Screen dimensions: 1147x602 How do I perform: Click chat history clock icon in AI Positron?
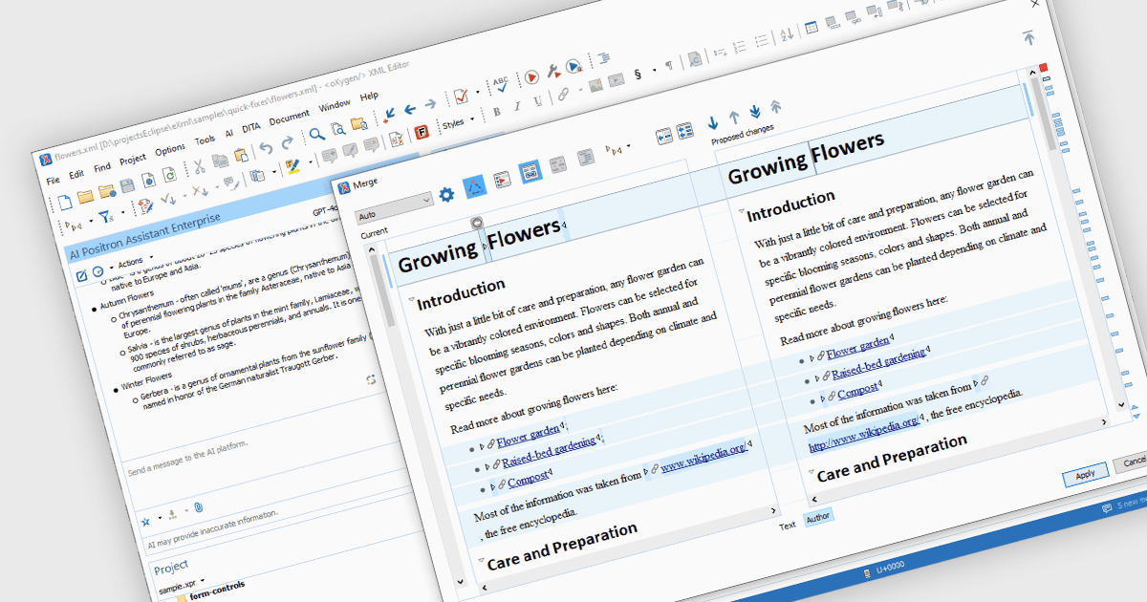click(x=97, y=271)
